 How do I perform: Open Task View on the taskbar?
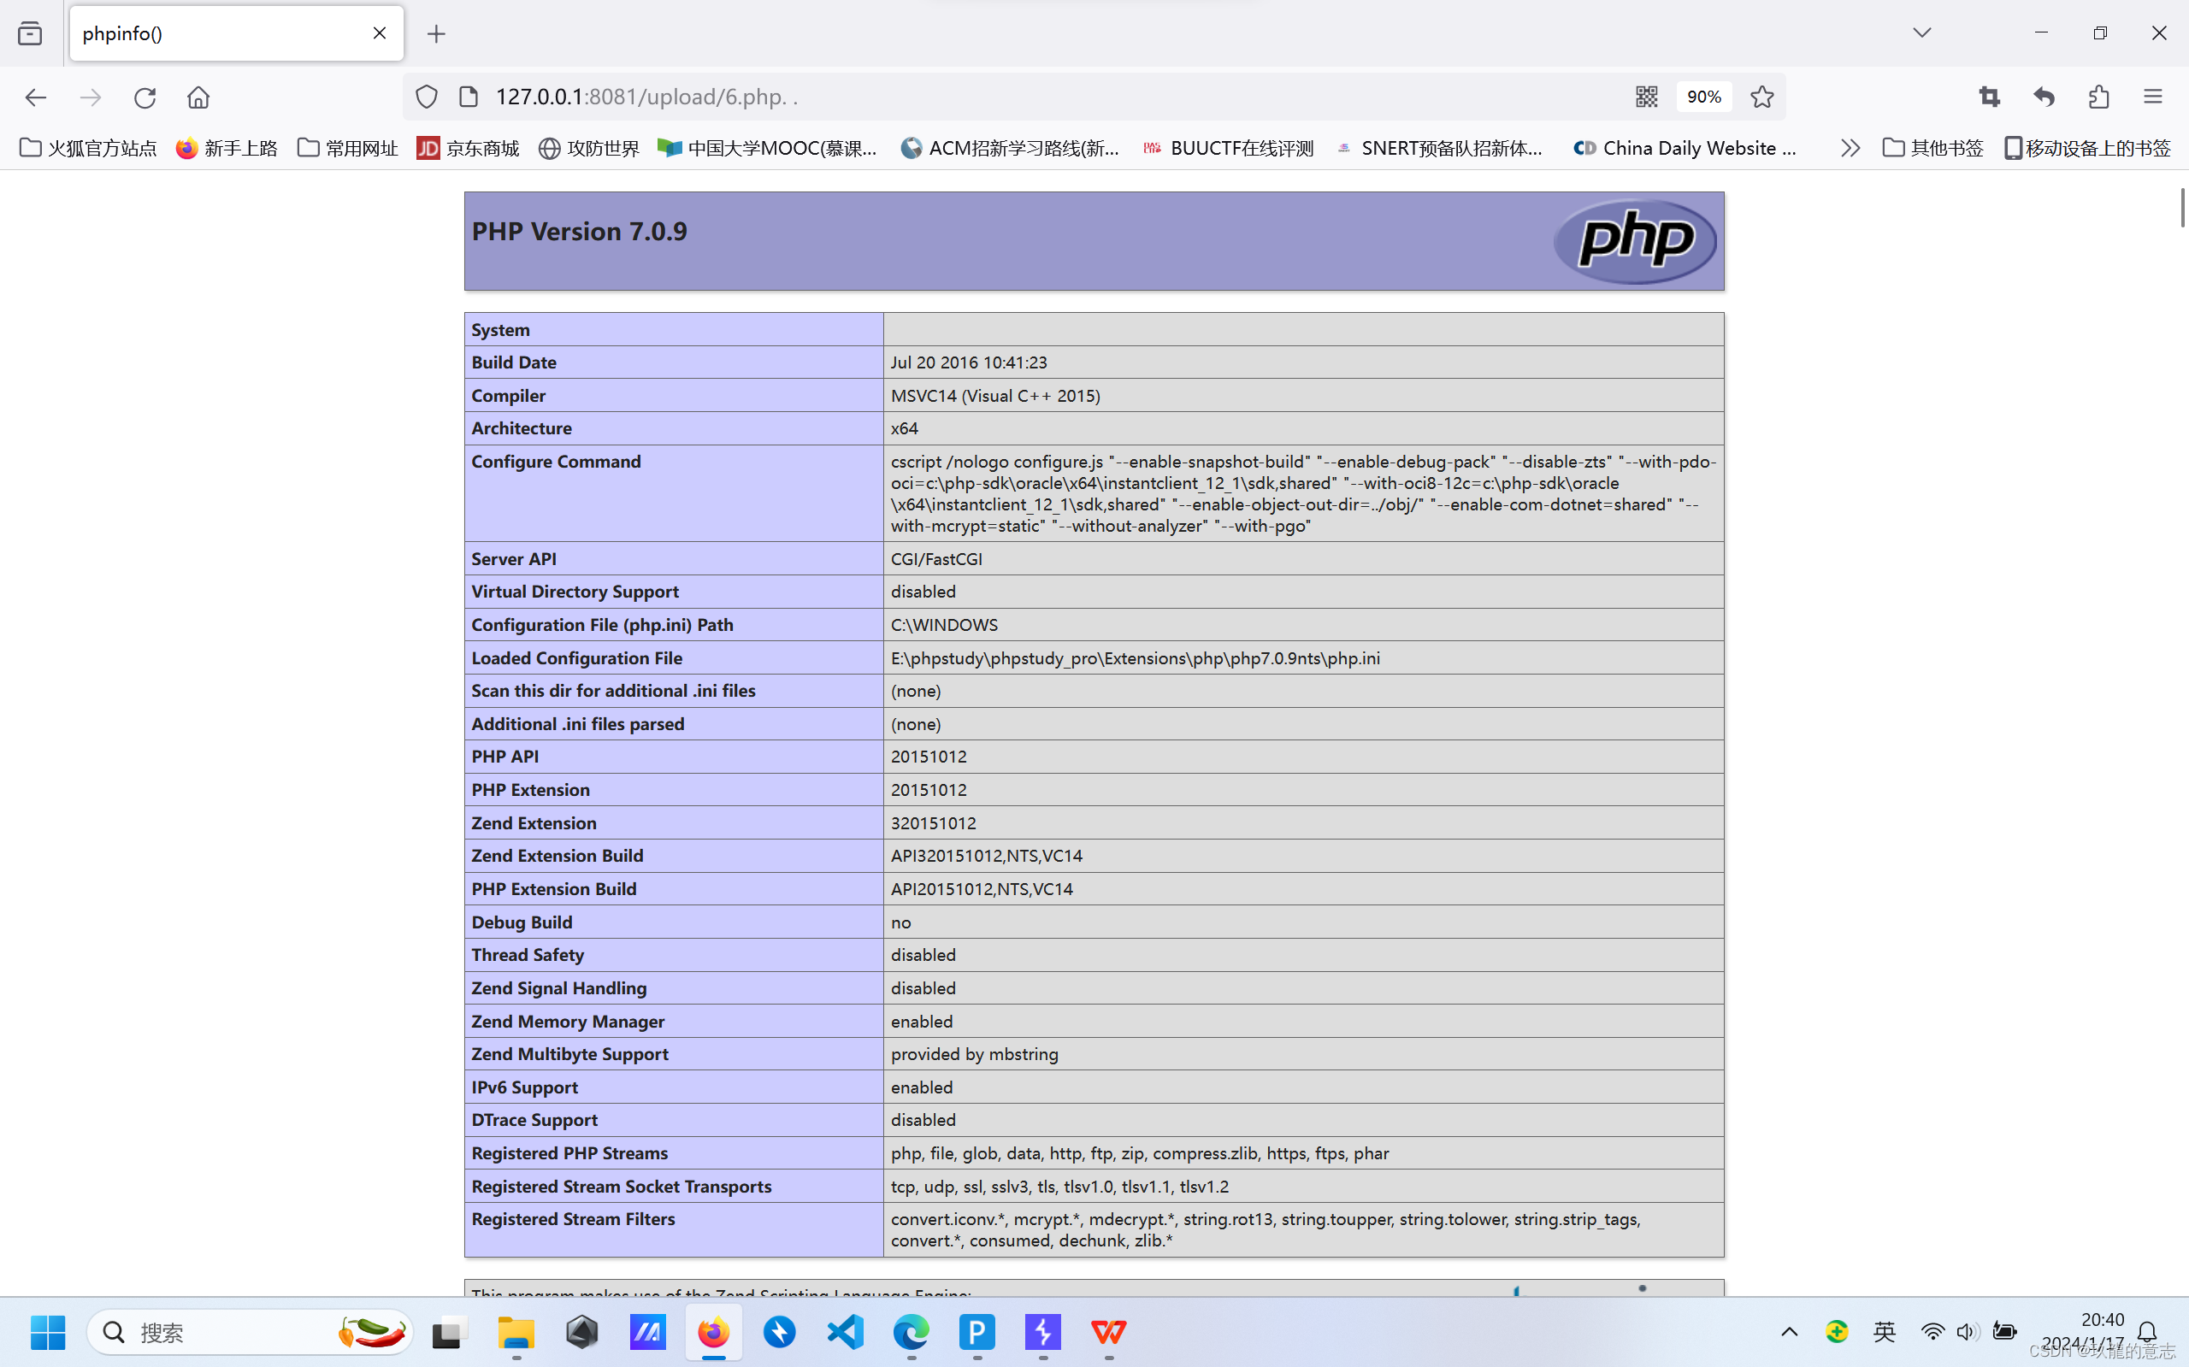click(x=450, y=1332)
